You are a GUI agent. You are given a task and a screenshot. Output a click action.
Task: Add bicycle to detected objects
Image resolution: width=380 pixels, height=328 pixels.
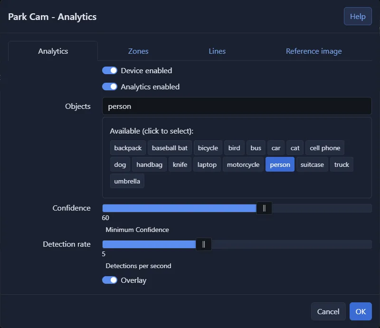[x=208, y=148]
